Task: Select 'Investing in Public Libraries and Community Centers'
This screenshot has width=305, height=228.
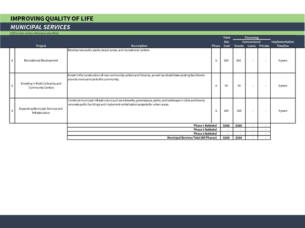Action: [41, 85]
